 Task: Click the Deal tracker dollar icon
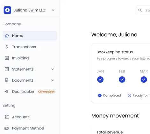(x=6, y=92)
